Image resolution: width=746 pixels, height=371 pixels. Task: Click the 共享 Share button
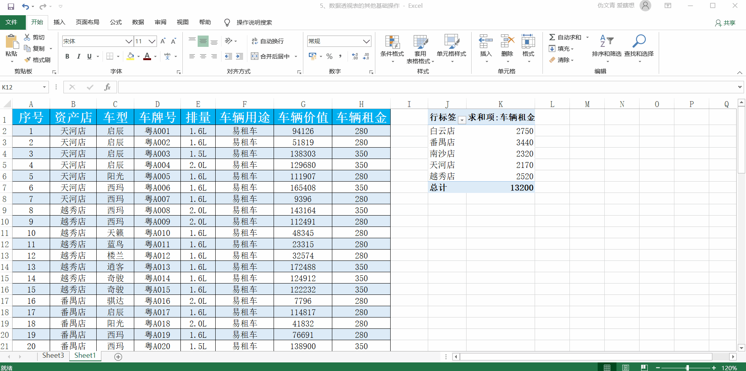click(725, 23)
